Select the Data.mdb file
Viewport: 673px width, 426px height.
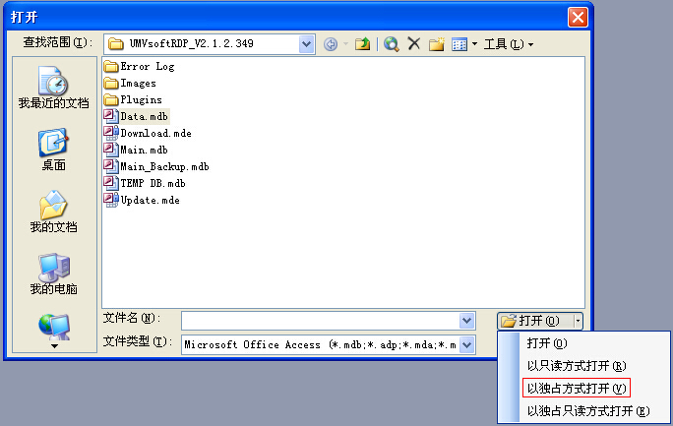136,116
